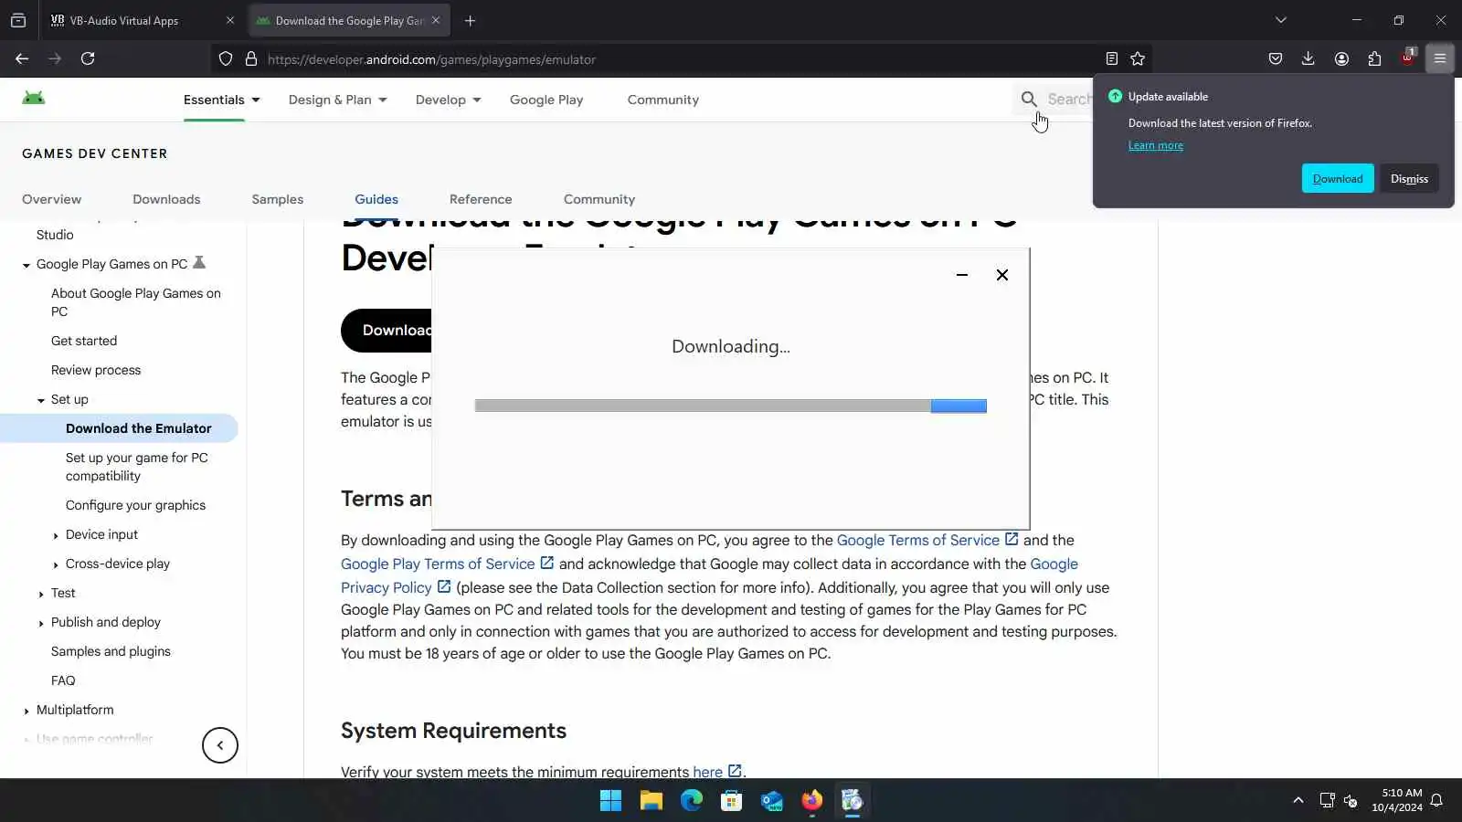1462x822 pixels.
Task: Open the extensions puzzle icon
Action: [1374, 58]
